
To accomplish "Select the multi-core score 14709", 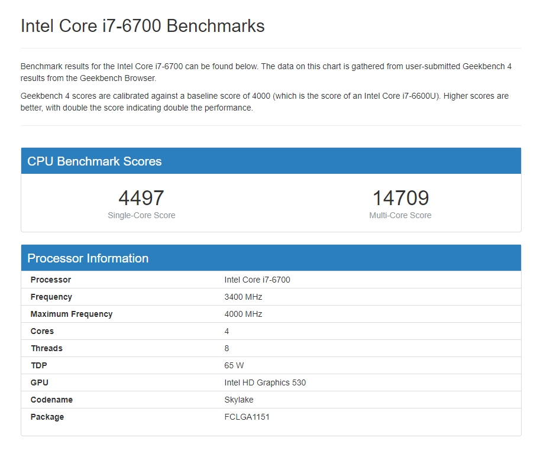I will click(400, 198).
